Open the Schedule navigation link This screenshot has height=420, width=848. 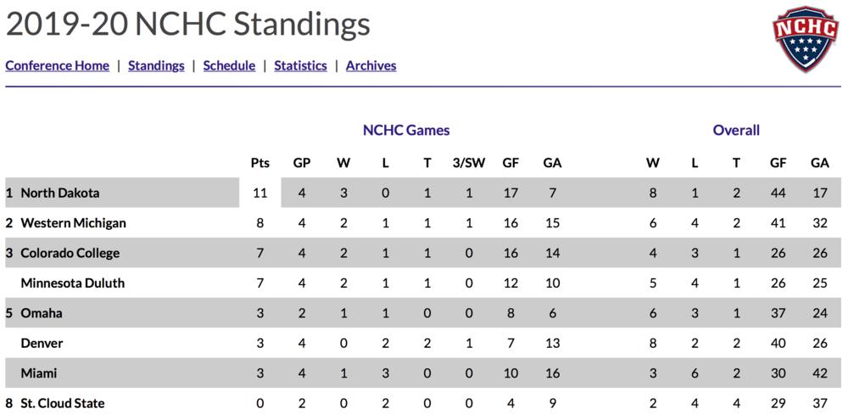click(229, 65)
